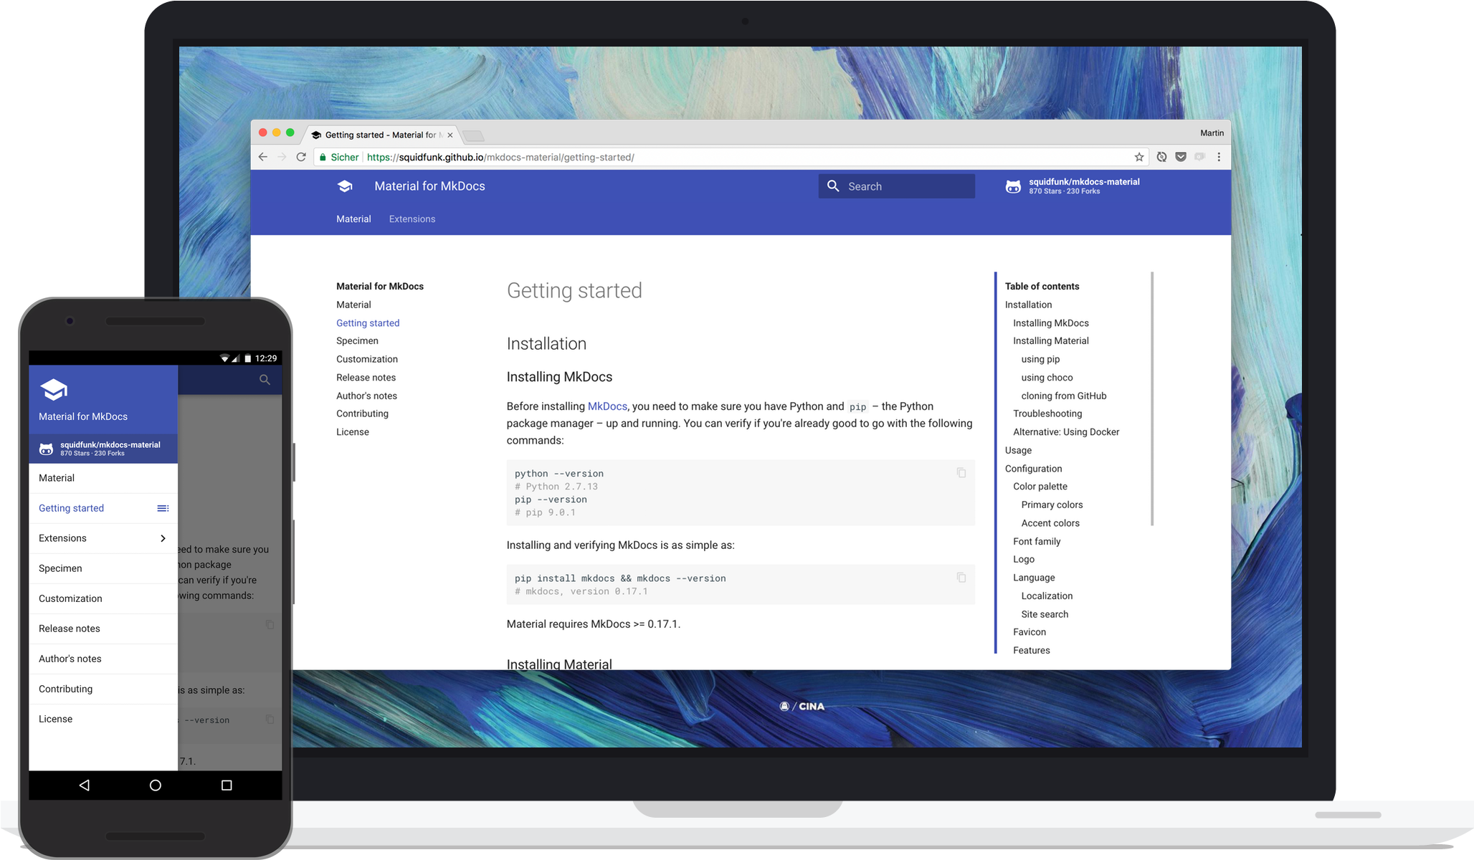Expand Extensions in the mobile drawer
Viewport: 1474px width, 860px height.
[163, 537]
